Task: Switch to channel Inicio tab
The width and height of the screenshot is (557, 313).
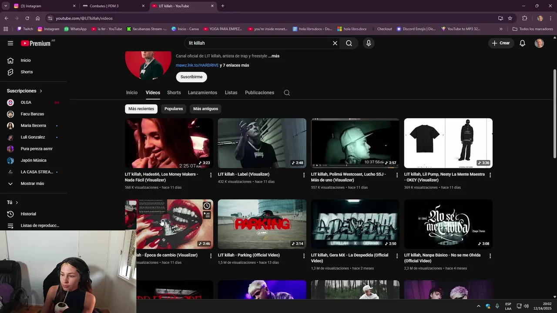Action: pos(132,93)
